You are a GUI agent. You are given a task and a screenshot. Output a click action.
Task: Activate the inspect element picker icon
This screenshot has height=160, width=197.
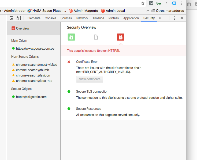[x=12, y=18]
